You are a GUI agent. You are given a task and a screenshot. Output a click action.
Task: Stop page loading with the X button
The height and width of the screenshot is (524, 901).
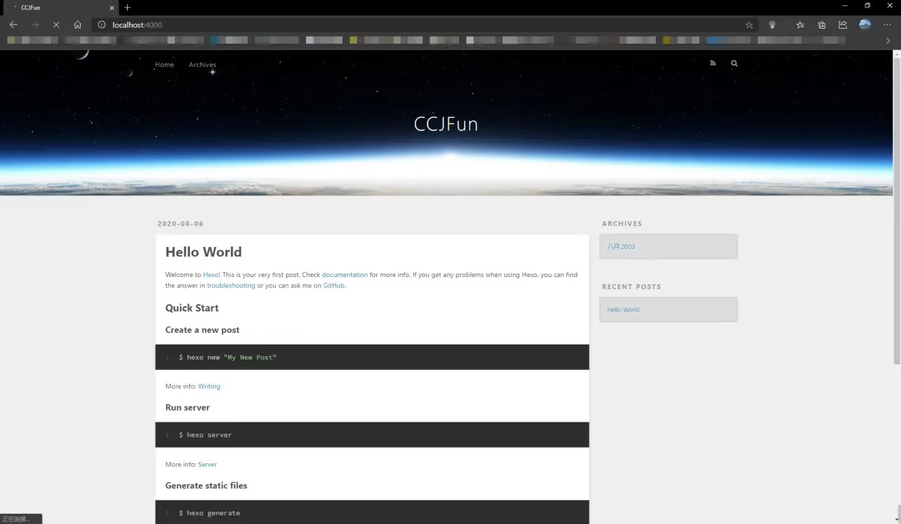click(56, 25)
